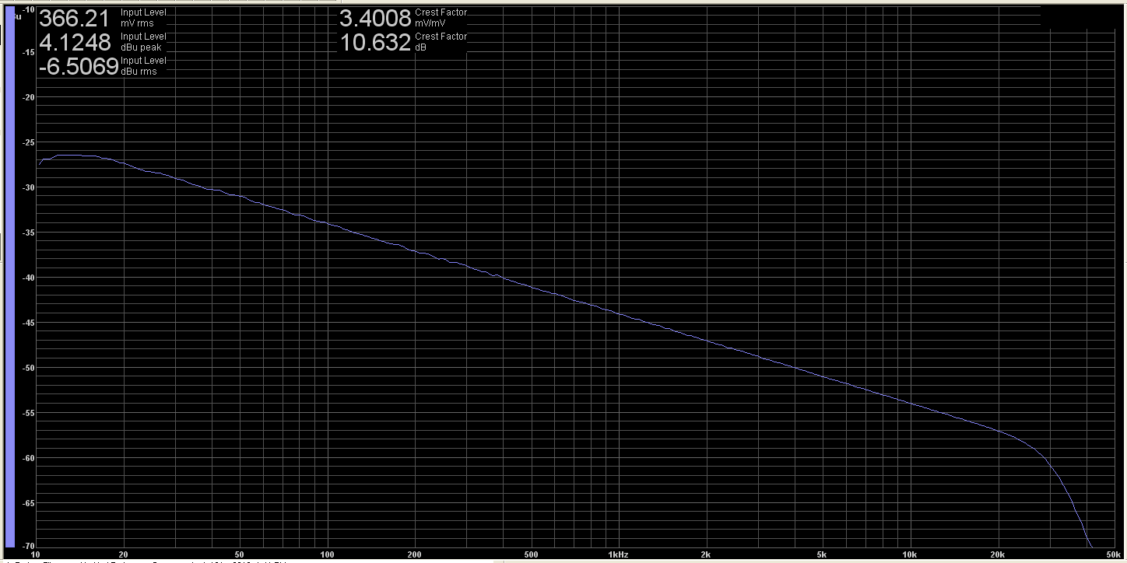Image resolution: width=1127 pixels, height=563 pixels.
Task: Click the -20 label on the vertical axis
Action: [x=29, y=97]
